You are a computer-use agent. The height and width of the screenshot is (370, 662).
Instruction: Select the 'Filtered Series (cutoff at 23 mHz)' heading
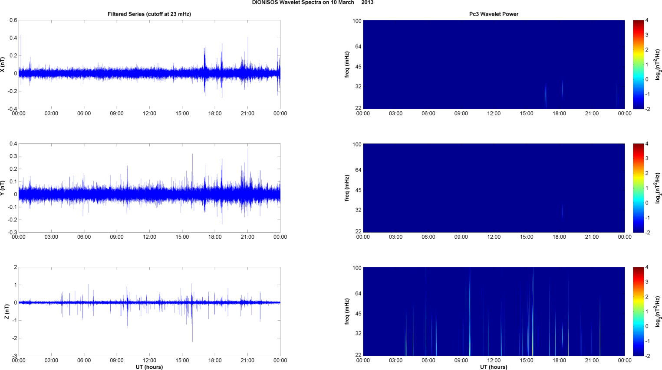click(149, 14)
